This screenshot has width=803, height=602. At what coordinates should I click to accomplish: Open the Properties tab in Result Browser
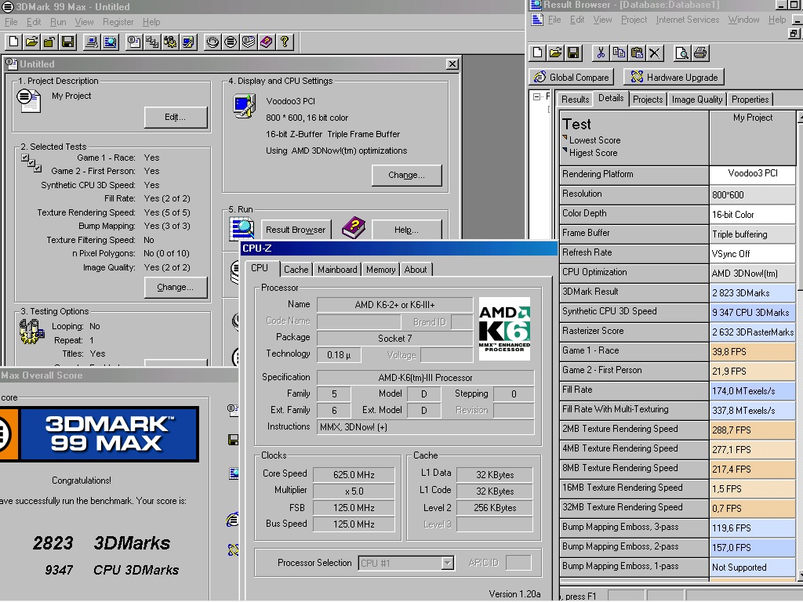click(750, 100)
